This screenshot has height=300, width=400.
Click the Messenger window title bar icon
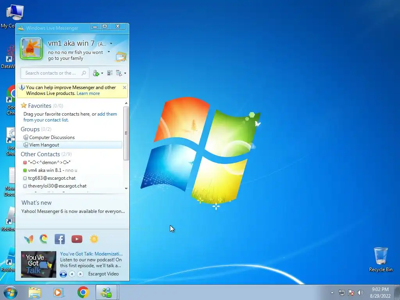(x=21, y=28)
